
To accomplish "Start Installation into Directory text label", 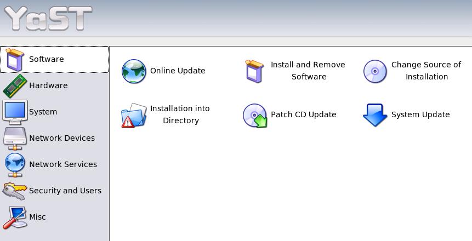I will pyautogui.click(x=180, y=114).
